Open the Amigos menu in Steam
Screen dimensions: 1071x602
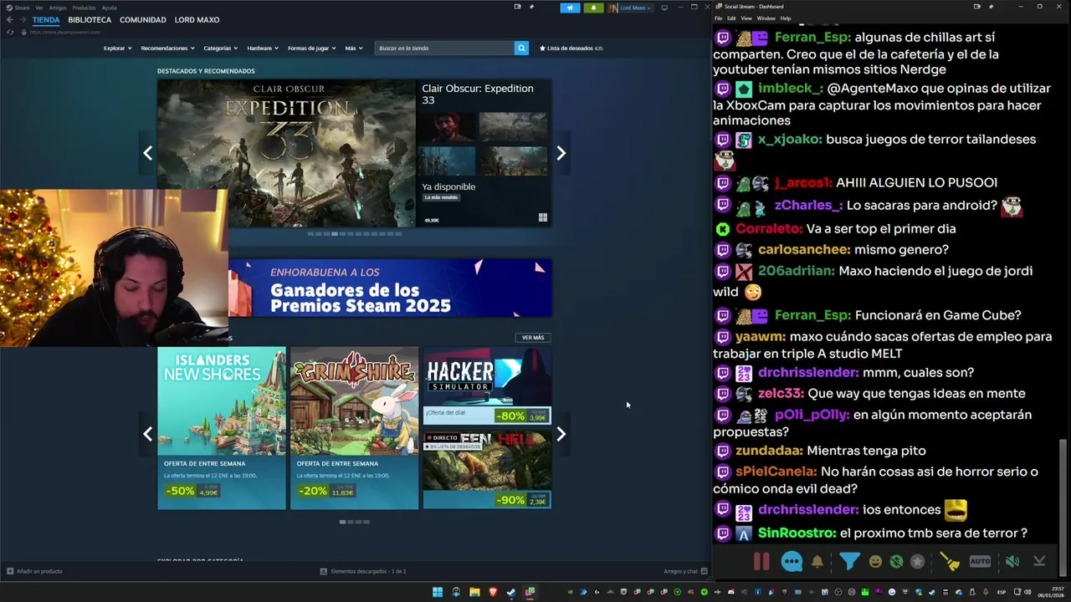pyautogui.click(x=58, y=8)
